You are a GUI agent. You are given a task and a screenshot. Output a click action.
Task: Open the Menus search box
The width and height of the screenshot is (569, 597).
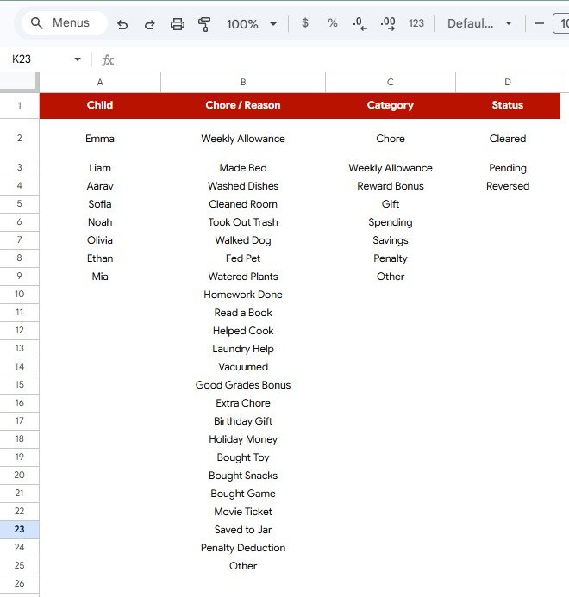tap(64, 23)
